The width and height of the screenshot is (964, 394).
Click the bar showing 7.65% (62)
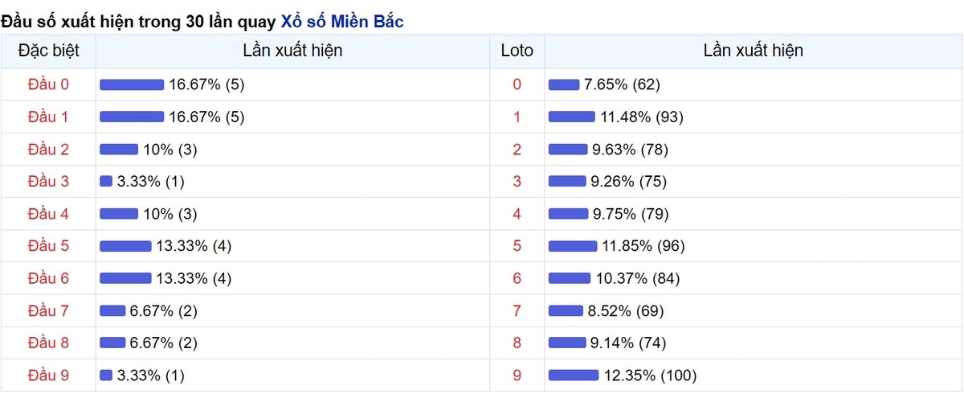(564, 84)
